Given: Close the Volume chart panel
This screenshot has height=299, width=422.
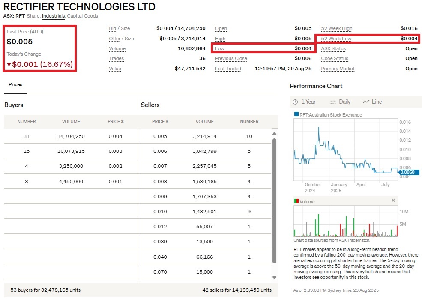Looking at the screenshot, I should (x=393, y=200).
